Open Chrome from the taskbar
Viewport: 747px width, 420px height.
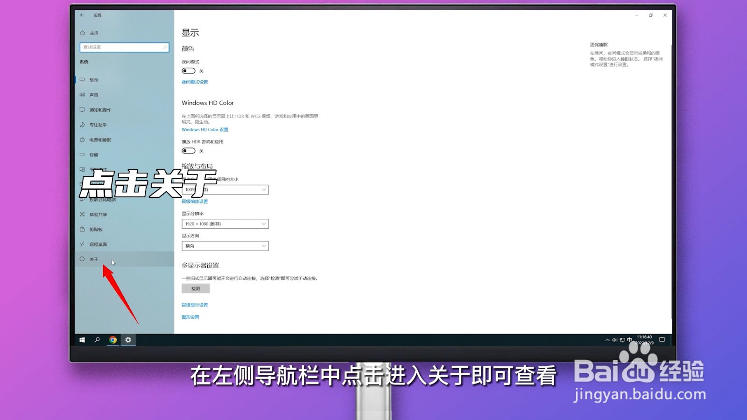[113, 340]
